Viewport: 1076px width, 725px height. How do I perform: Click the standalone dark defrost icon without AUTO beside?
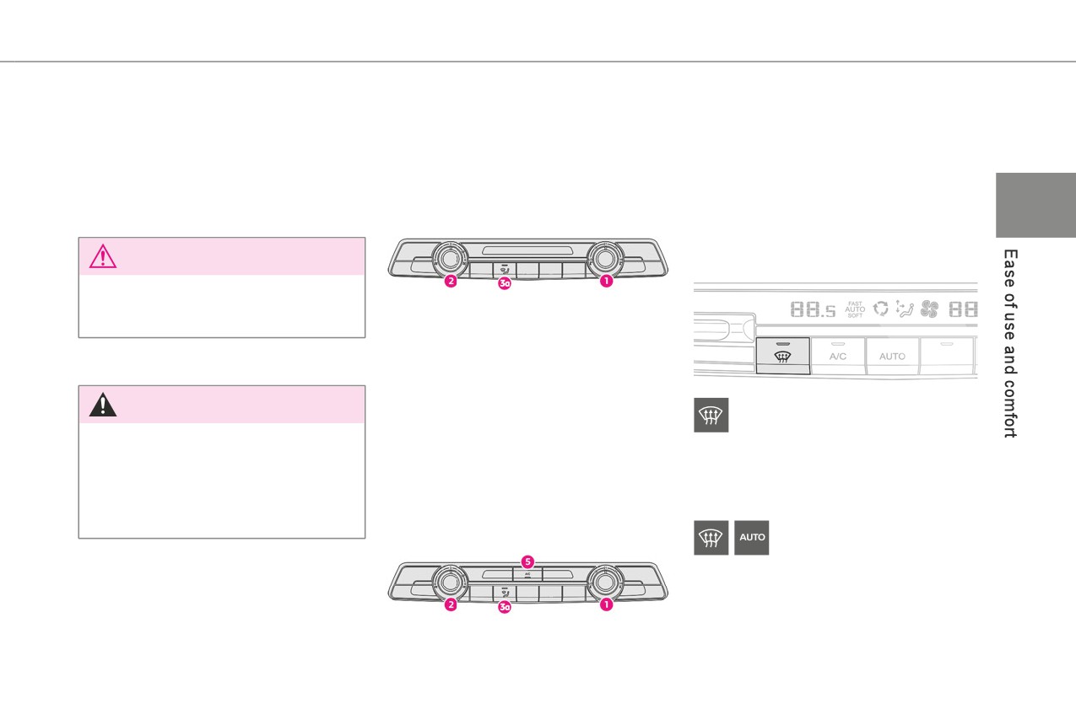point(711,416)
